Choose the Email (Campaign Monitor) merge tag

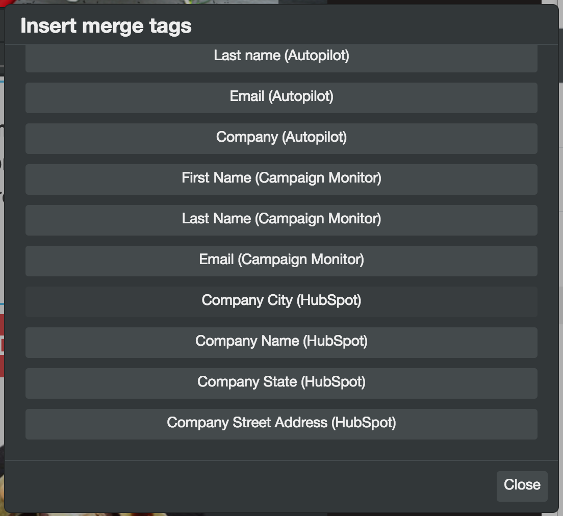pos(281,261)
